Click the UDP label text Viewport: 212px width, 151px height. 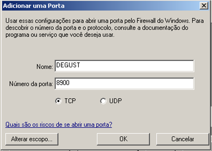tap(116, 101)
